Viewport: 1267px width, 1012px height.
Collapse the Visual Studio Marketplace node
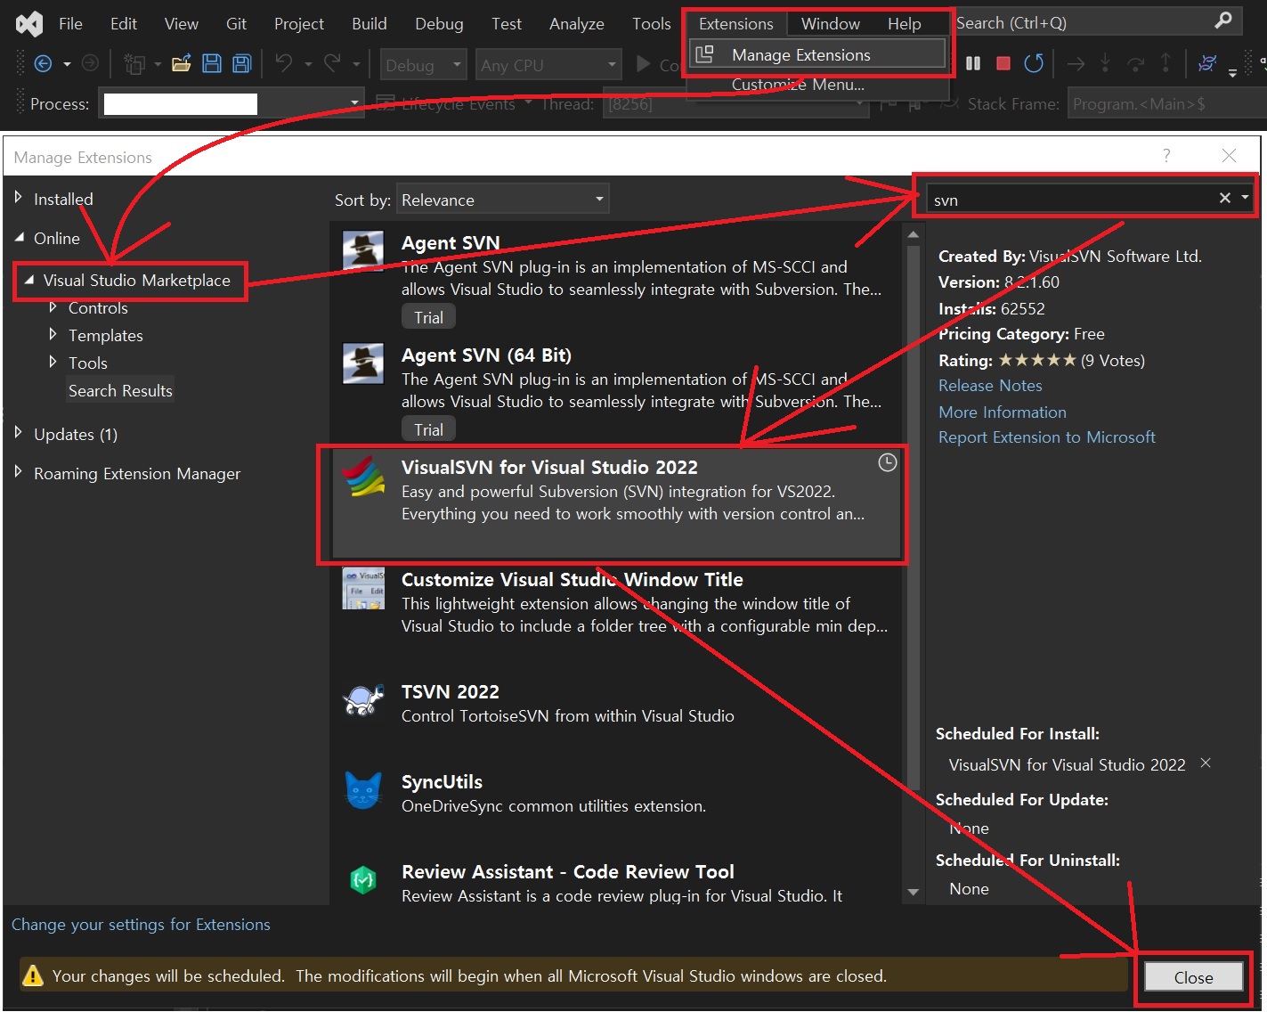pyautogui.click(x=28, y=280)
